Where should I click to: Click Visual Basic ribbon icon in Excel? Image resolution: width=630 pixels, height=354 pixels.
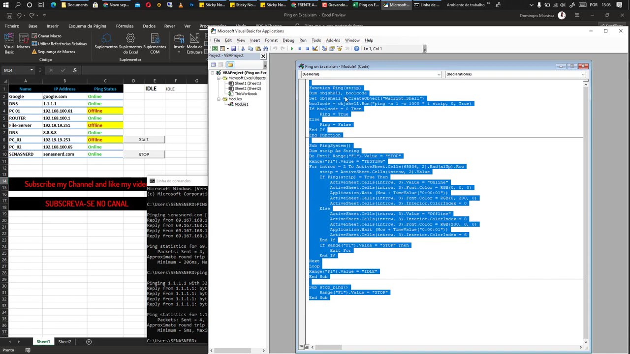9,44
